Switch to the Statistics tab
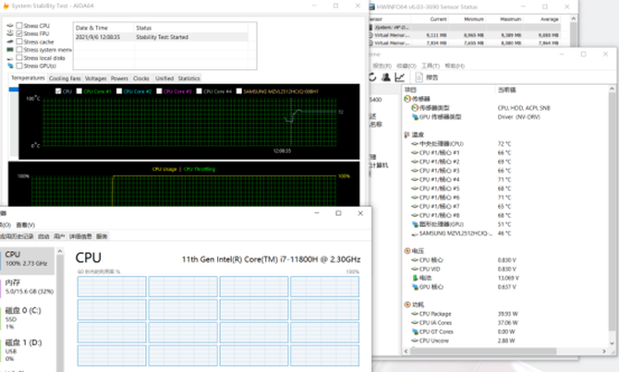This screenshot has height=372, width=619. coord(188,78)
